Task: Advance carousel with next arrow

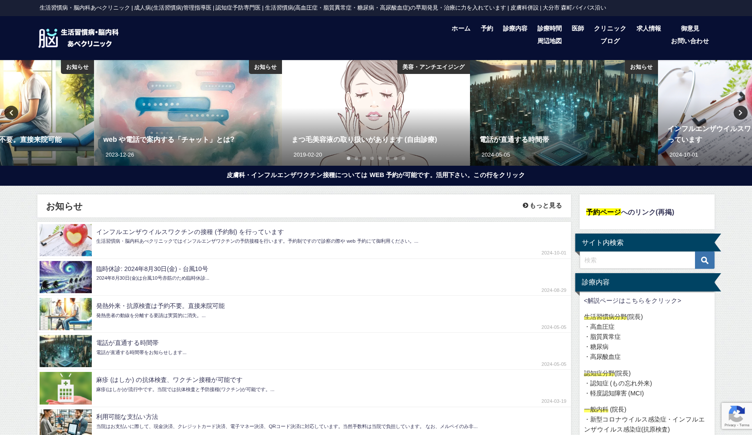Action: (740, 113)
